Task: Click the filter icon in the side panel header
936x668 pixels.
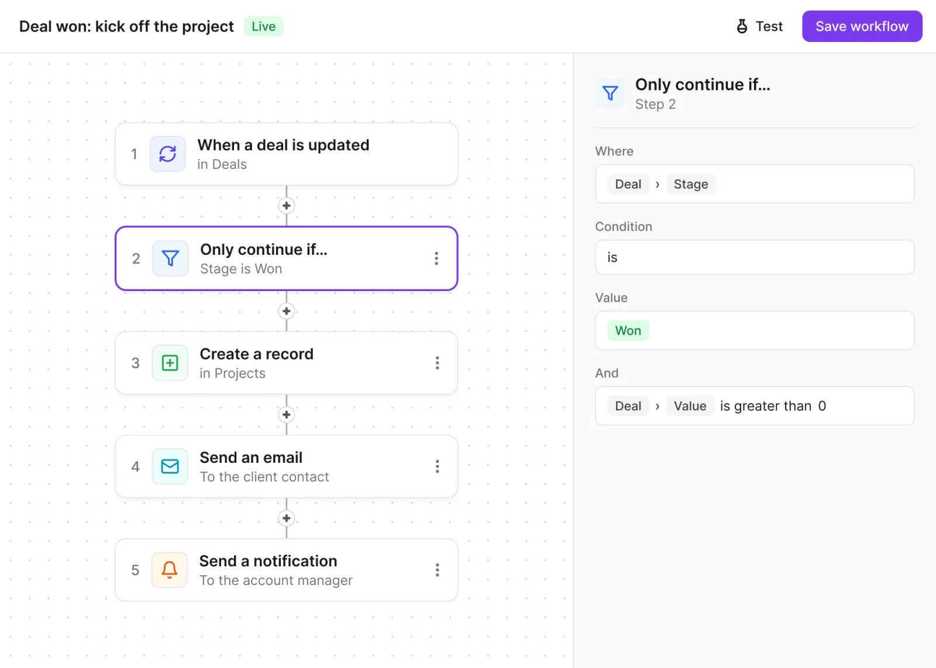Action: click(x=610, y=94)
